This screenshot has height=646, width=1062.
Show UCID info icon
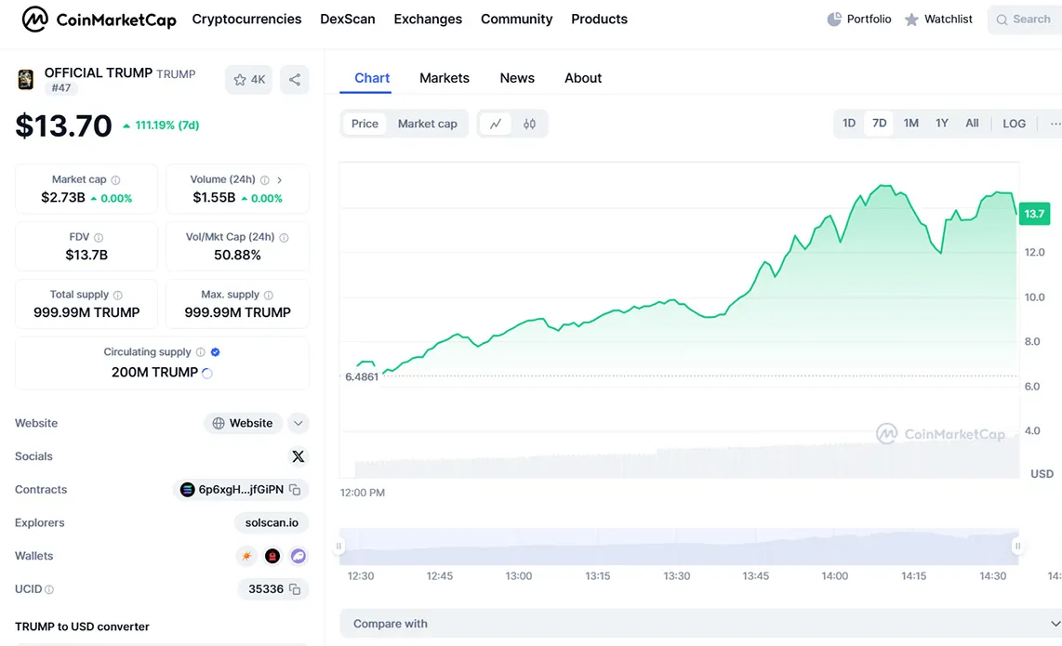coord(49,590)
